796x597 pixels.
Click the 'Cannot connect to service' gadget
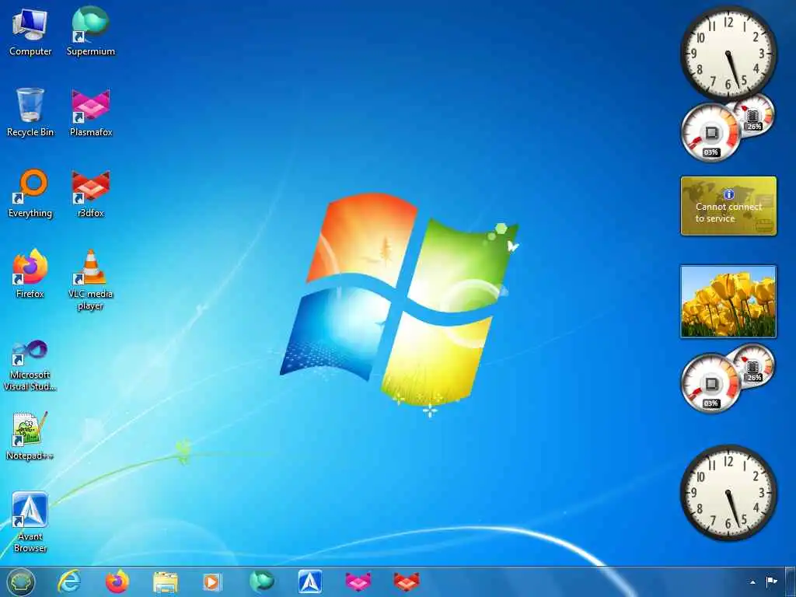[x=728, y=206]
